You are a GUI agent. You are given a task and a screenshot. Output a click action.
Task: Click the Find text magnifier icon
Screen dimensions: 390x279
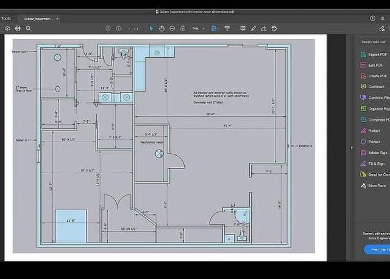(29, 29)
